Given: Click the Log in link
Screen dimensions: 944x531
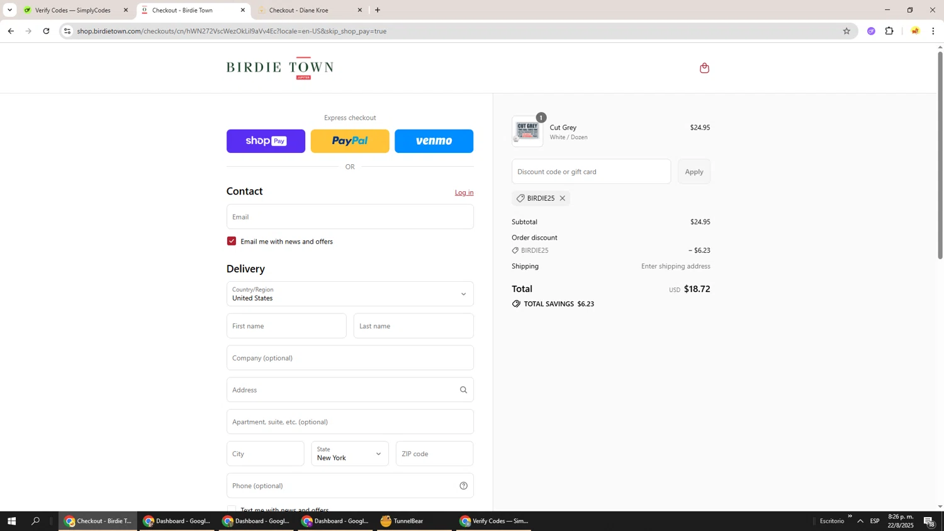Looking at the screenshot, I should (464, 193).
